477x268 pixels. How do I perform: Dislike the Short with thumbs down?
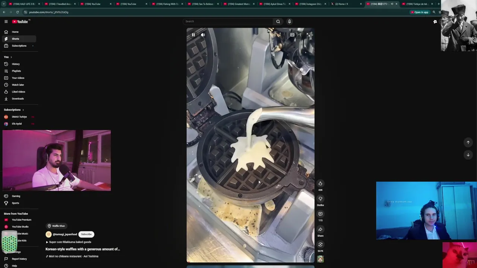click(x=320, y=199)
